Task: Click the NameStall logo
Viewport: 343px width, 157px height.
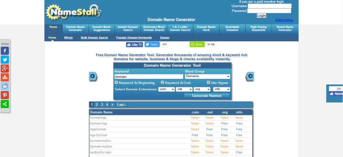Action: click(x=74, y=12)
